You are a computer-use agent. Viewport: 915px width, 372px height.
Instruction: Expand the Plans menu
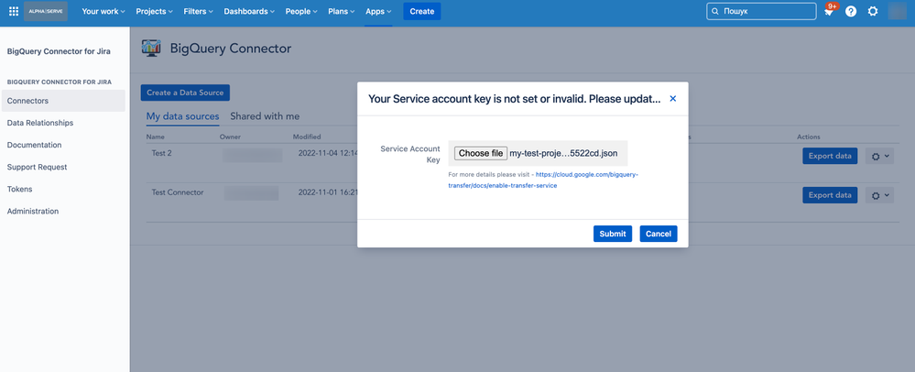coord(342,11)
